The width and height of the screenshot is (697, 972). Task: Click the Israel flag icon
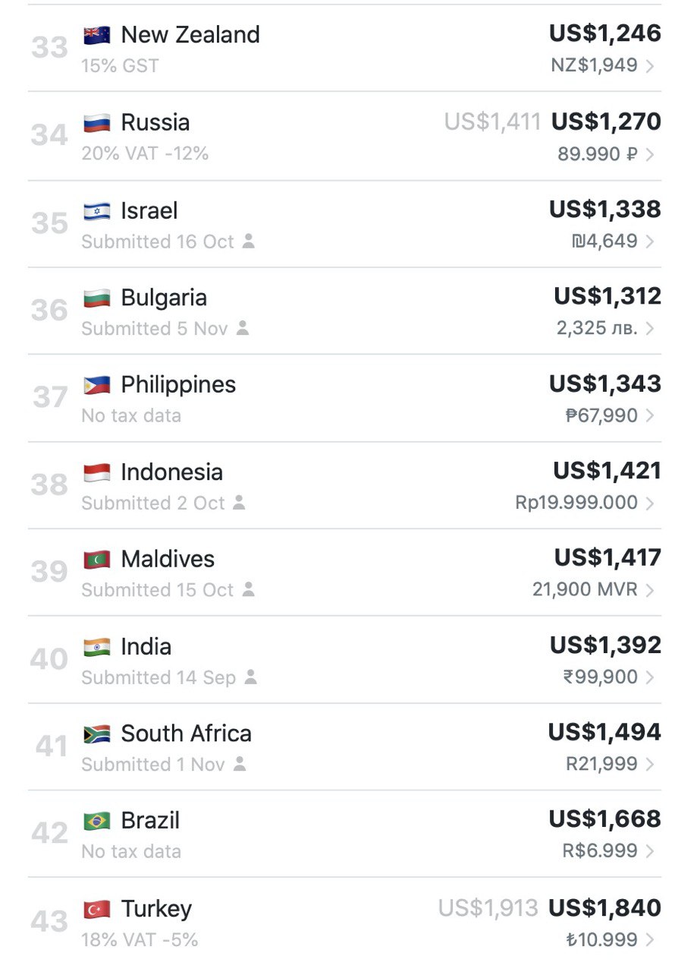coord(97,210)
